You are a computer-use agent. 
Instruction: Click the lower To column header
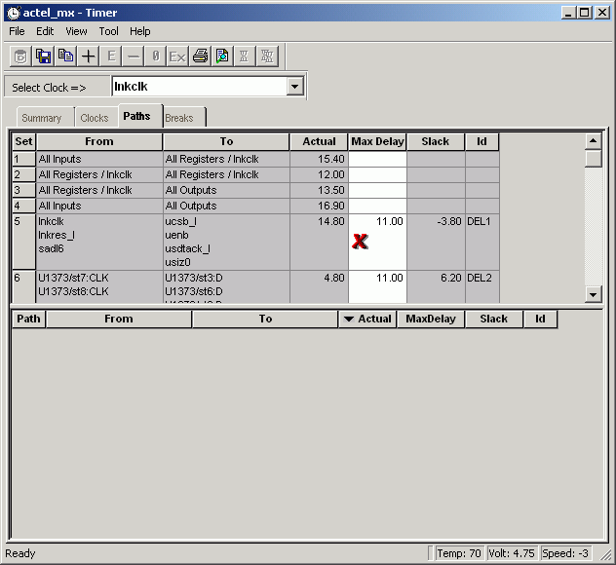pyautogui.click(x=265, y=319)
